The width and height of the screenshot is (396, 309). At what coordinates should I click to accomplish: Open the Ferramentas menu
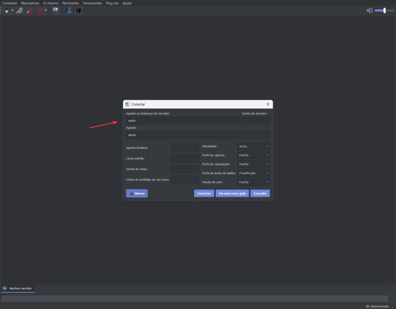pyautogui.click(x=92, y=3)
